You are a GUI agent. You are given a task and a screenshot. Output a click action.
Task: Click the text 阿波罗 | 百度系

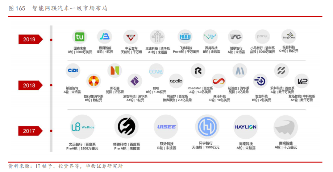click(x=177, y=96)
